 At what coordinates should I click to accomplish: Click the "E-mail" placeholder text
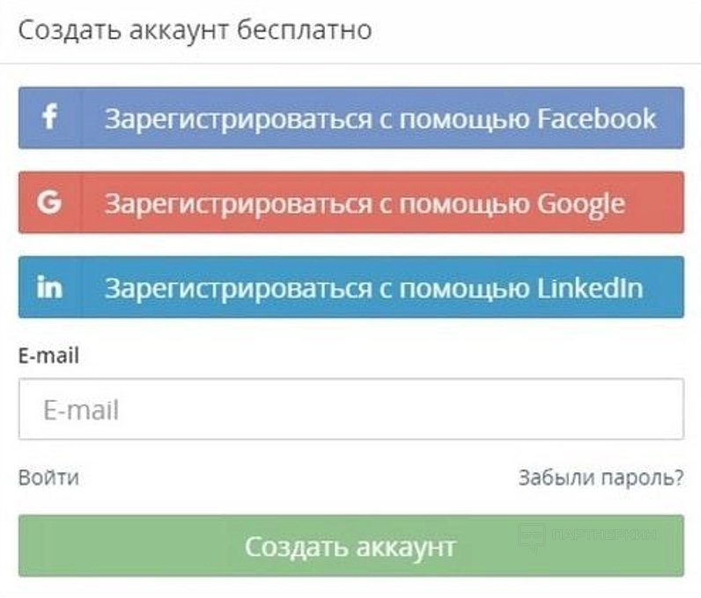click(80, 410)
